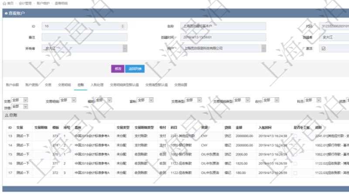The width and height of the screenshot is (349, 194).
Task: Click the amount 1020.00 in row 16
Action: pyautogui.click(x=242, y=163)
